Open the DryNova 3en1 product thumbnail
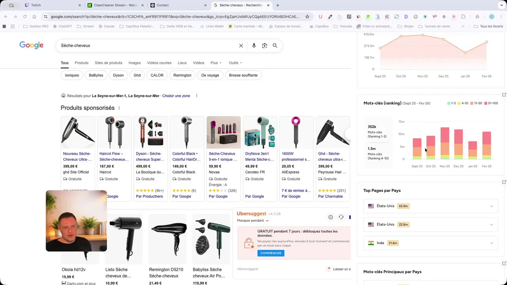Screen dimensions: 507x285 (x=260, y=132)
